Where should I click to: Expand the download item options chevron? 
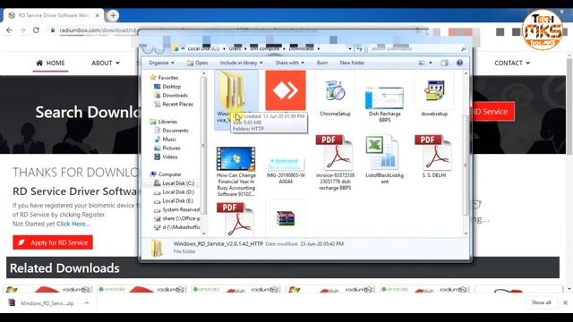coord(87,303)
